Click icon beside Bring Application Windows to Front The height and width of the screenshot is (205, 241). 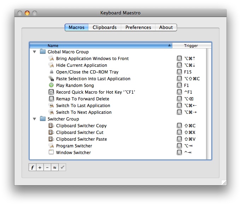click(51, 58)
